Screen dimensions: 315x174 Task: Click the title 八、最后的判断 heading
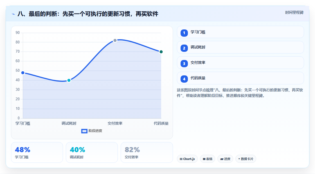click(88, 14)
